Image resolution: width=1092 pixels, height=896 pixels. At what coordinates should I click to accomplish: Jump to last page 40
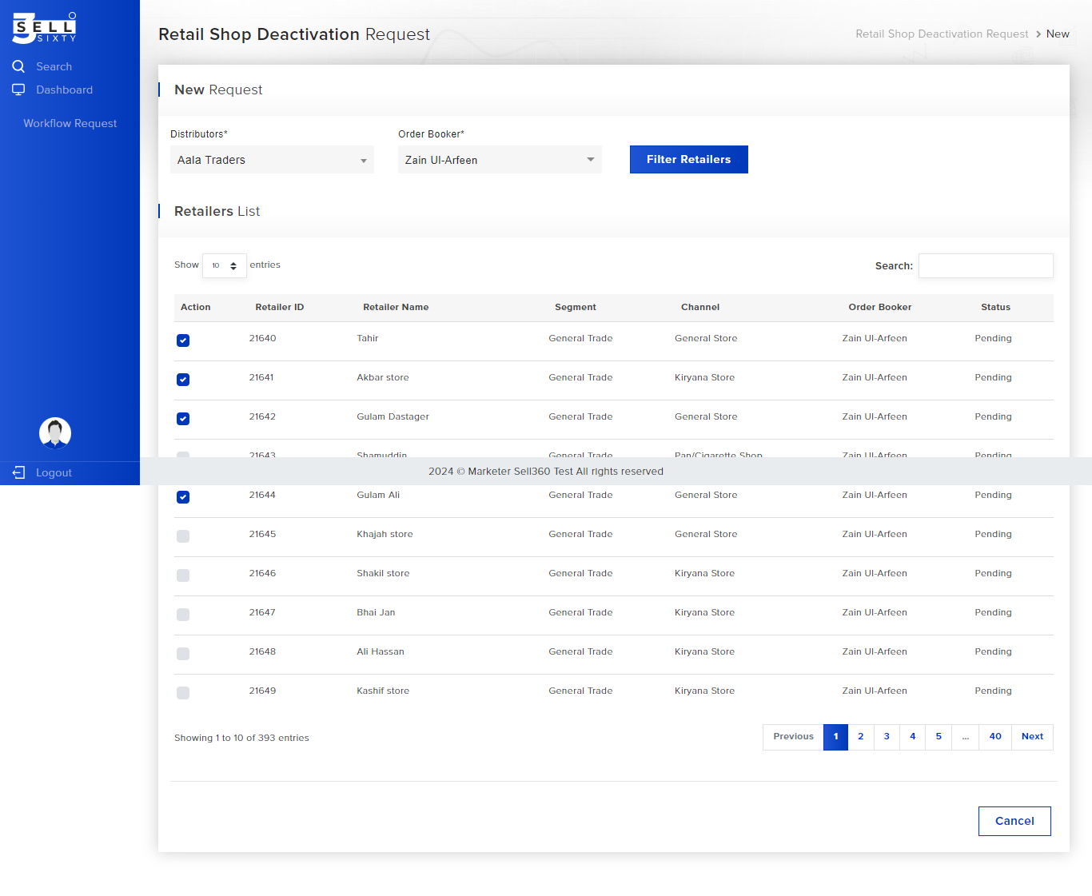coord(994,737)
